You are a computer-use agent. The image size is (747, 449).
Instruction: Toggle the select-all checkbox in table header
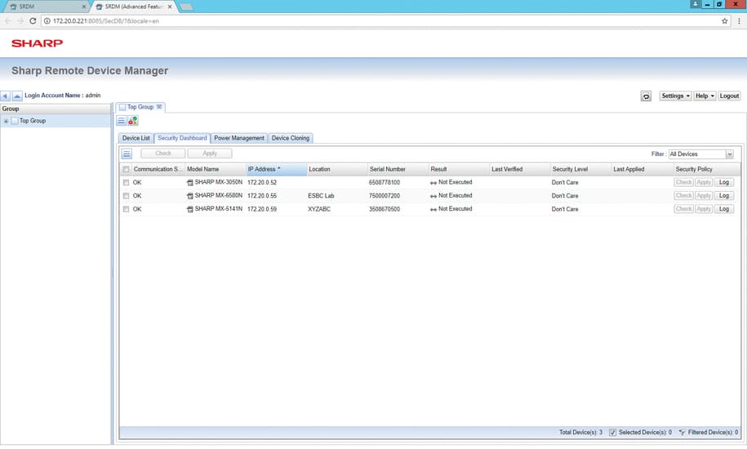click(x=126, y=170)
